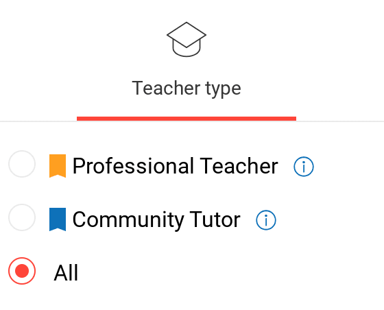This screenshot has width=384, height=310.
Task: Select the Community Tutor radio button
Action: pos(22,217)
